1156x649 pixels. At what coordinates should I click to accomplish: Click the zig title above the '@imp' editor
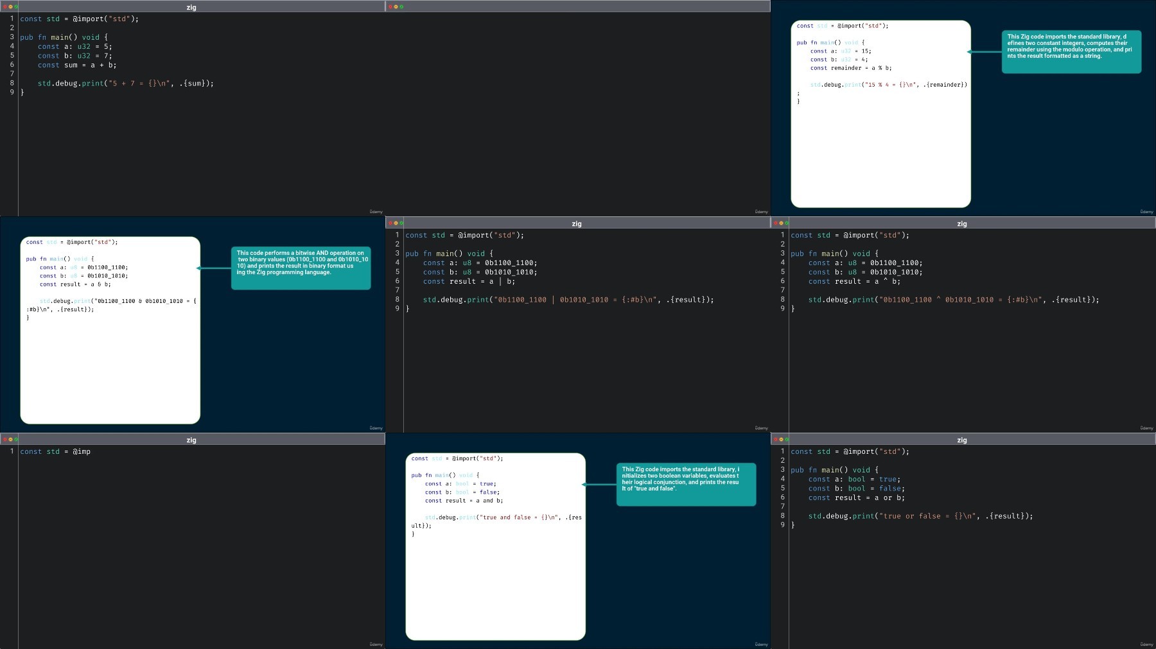(191, 440)
